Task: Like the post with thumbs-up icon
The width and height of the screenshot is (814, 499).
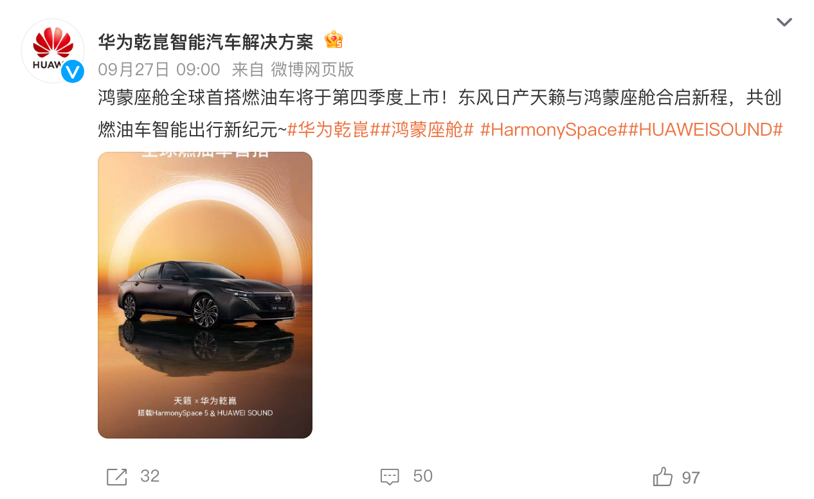Action: click(663, 476)
